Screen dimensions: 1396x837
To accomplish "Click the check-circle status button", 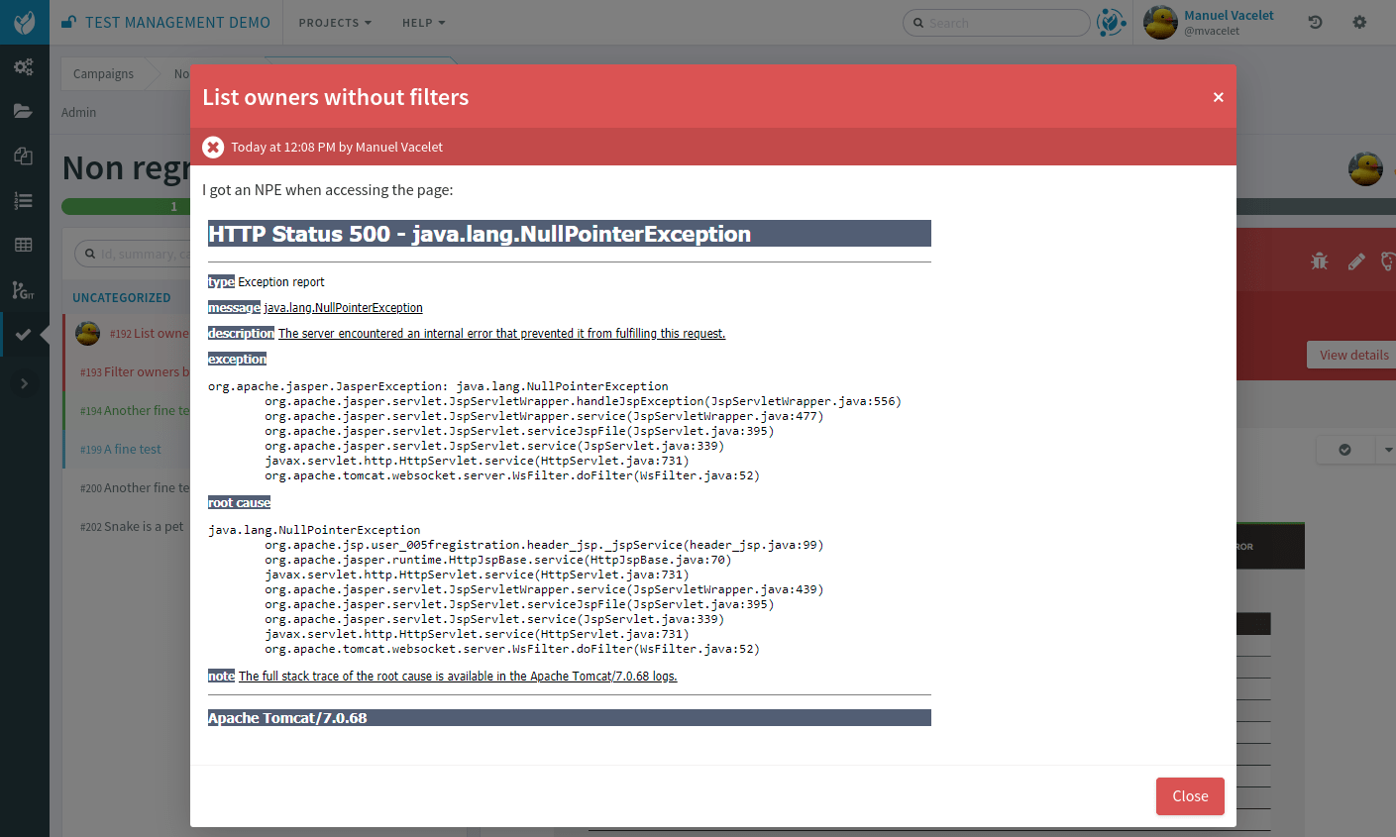I will point(1344,450).
